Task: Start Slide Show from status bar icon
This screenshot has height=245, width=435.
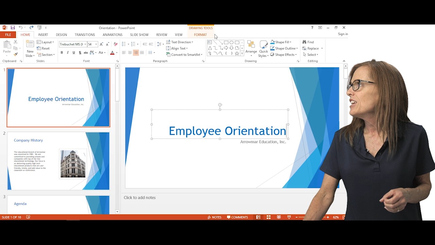Action: [x=289, y=217]
